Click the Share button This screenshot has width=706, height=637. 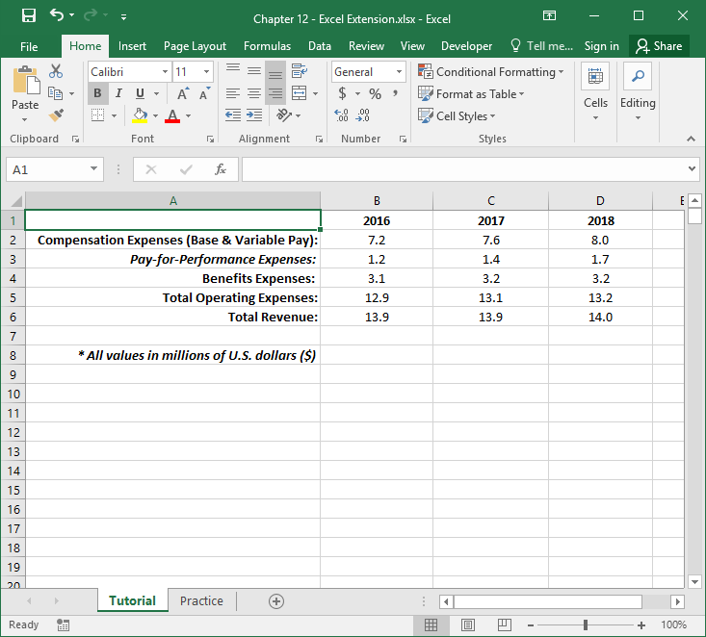[659, 46]
